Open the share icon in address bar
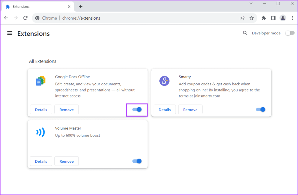 242,18
